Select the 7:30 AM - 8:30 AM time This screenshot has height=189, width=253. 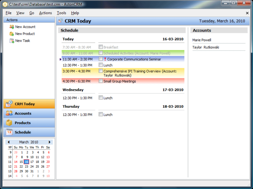pyautogui.click(x=76, y=47)
